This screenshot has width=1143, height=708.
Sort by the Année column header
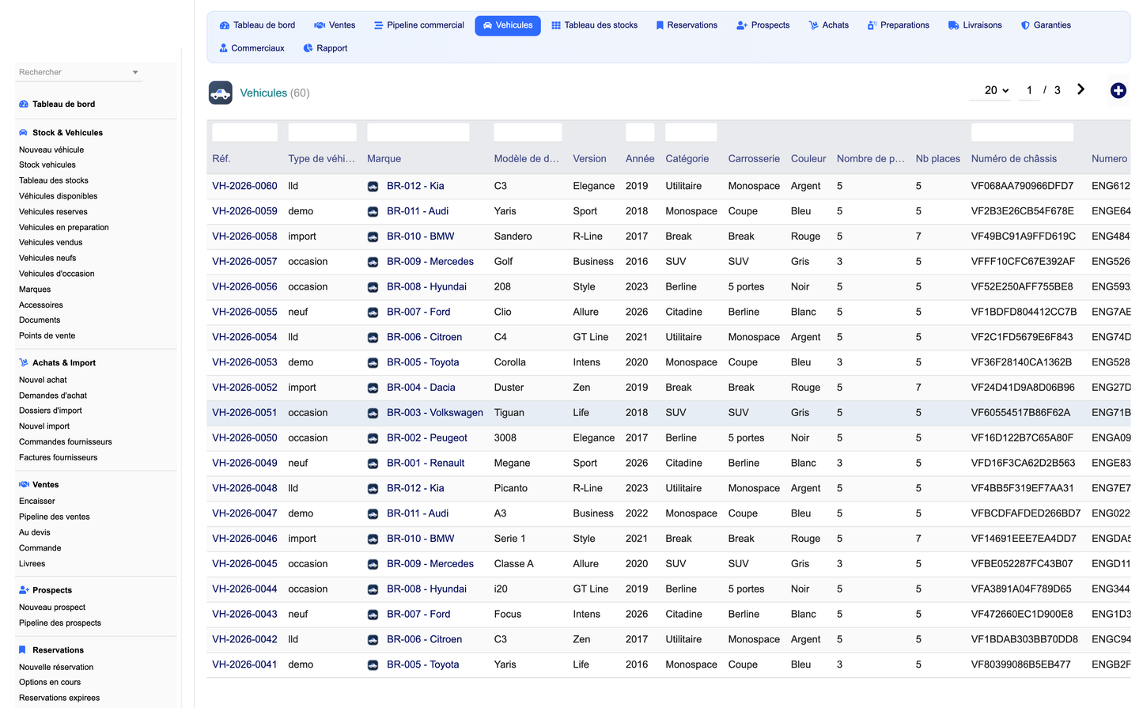(x=639, y=159)
